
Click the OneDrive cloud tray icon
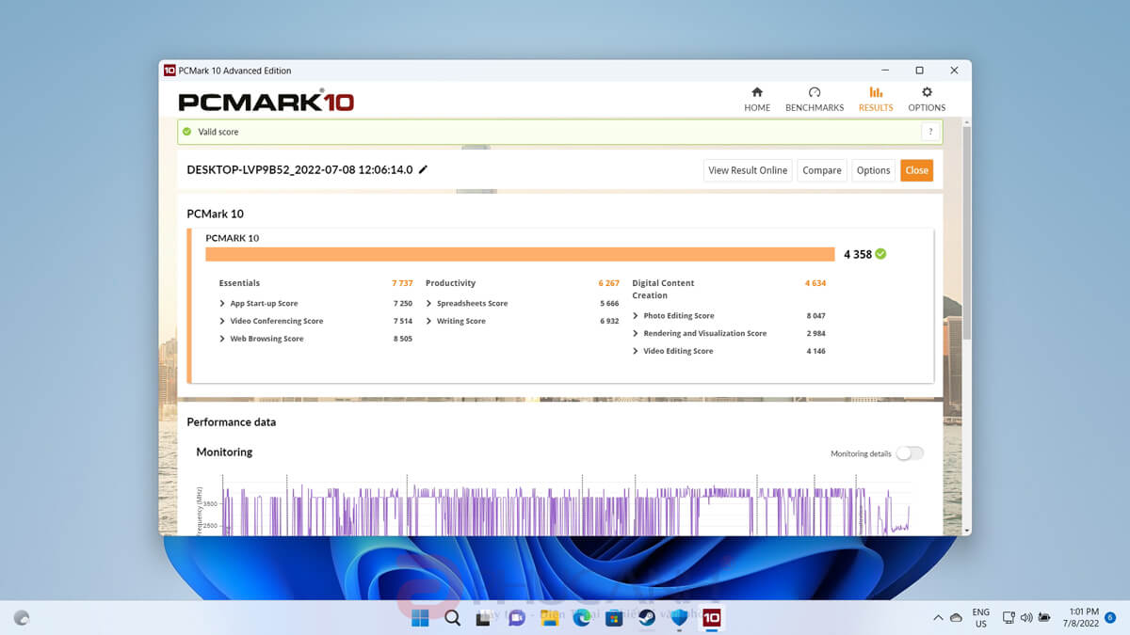tap(956, 618)
